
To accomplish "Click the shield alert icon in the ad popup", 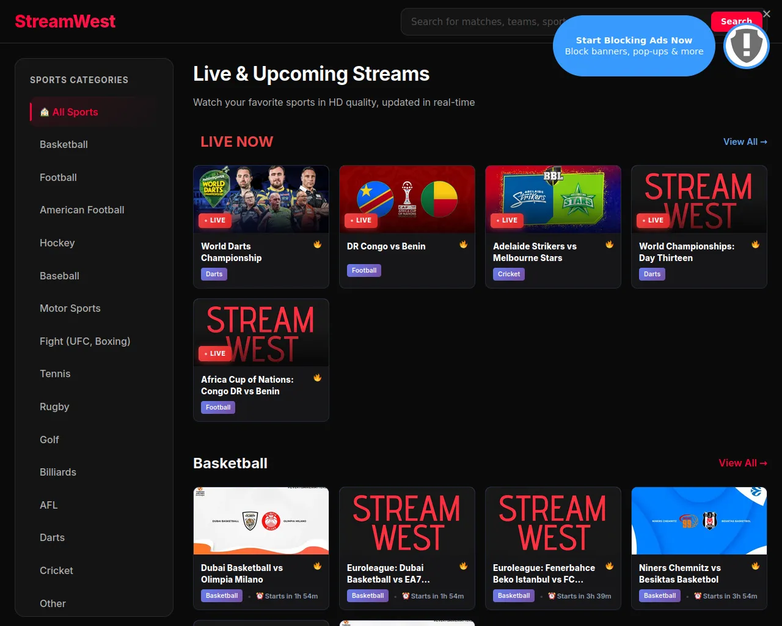I will pos(746,46).
